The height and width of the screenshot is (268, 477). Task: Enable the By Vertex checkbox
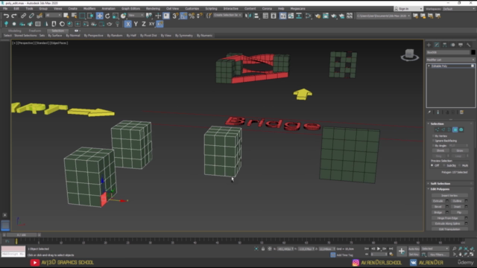[433, 135]
